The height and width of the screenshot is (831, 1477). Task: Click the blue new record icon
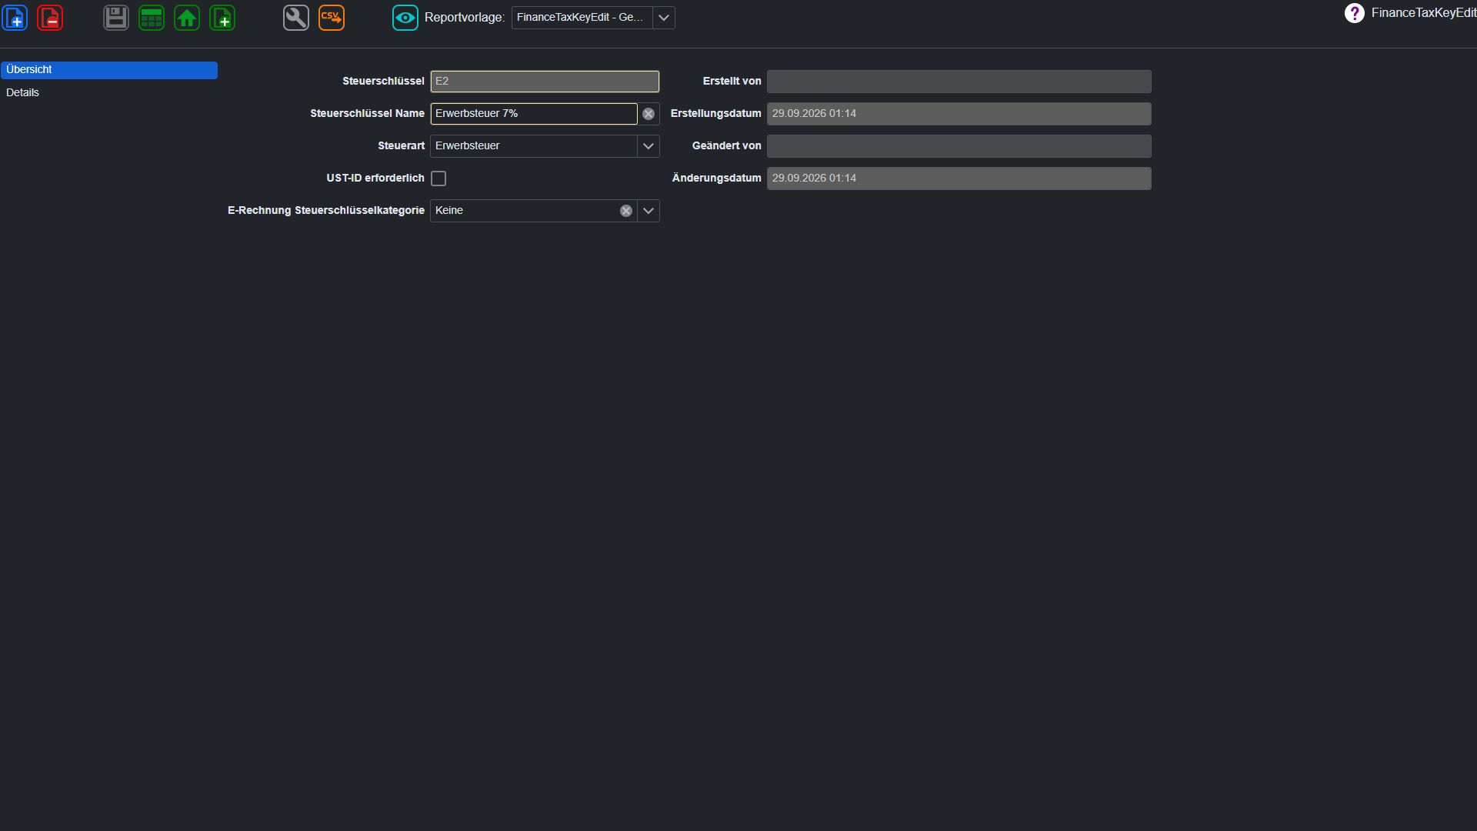coord(15,18)
